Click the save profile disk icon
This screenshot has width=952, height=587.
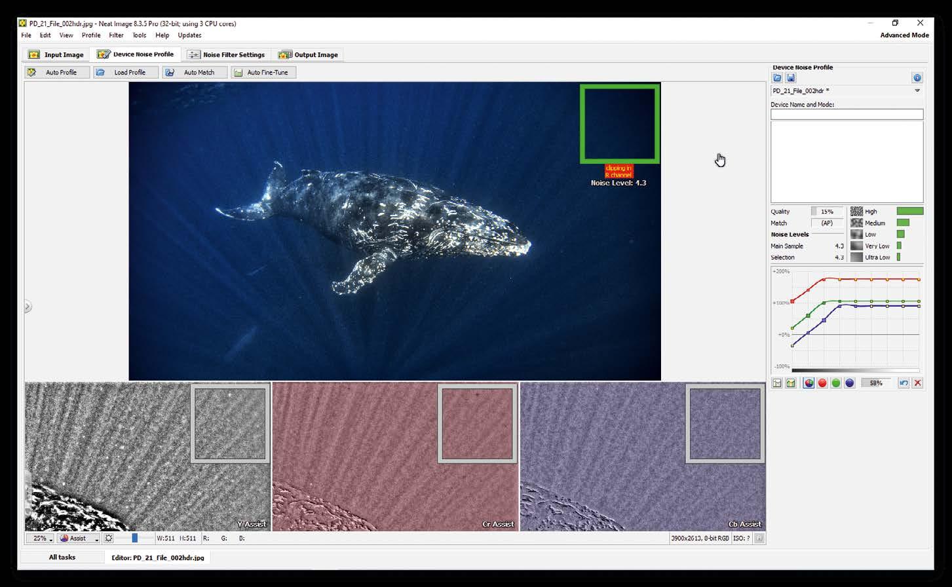click(x=791, y=78)
